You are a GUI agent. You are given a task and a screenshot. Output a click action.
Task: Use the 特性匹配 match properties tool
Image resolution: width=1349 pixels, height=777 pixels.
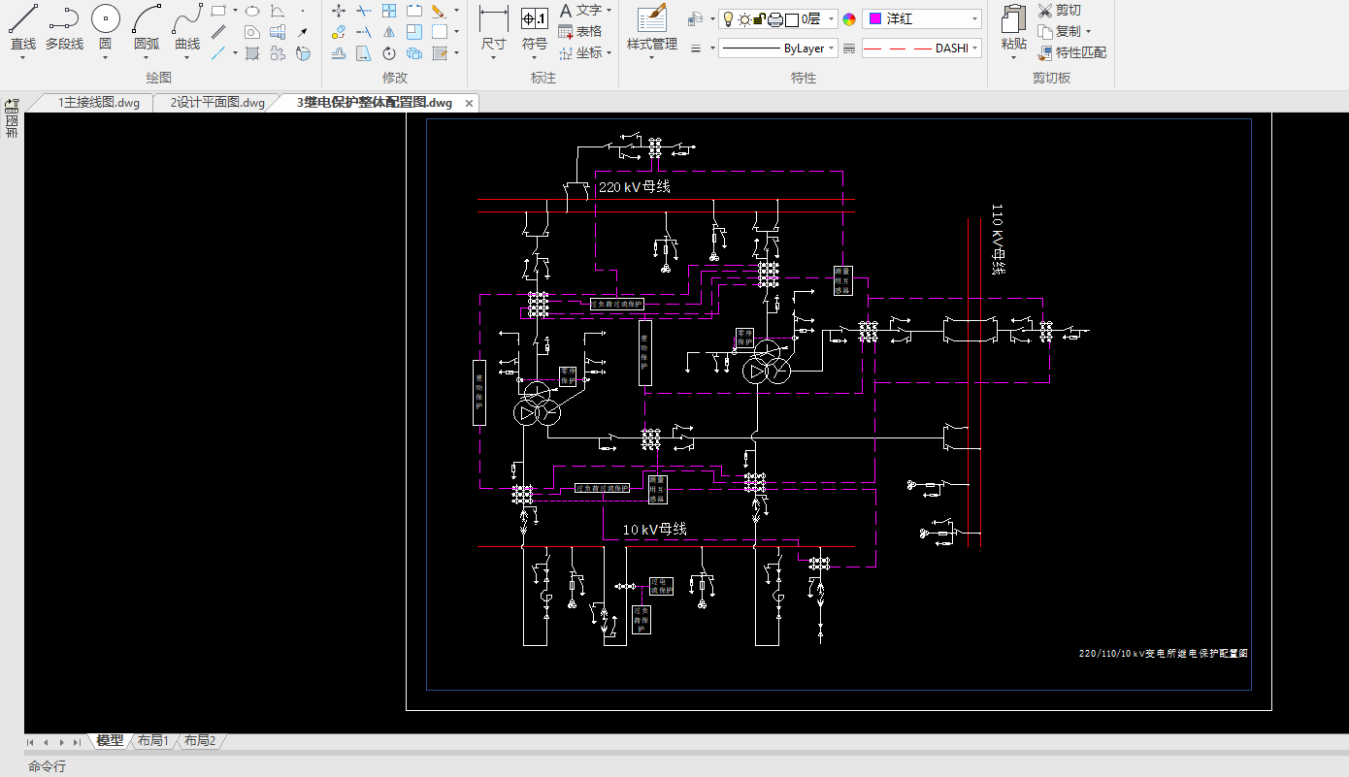[1045, 52]
